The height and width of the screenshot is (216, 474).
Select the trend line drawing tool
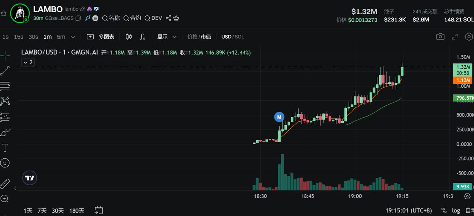(5, 71)
